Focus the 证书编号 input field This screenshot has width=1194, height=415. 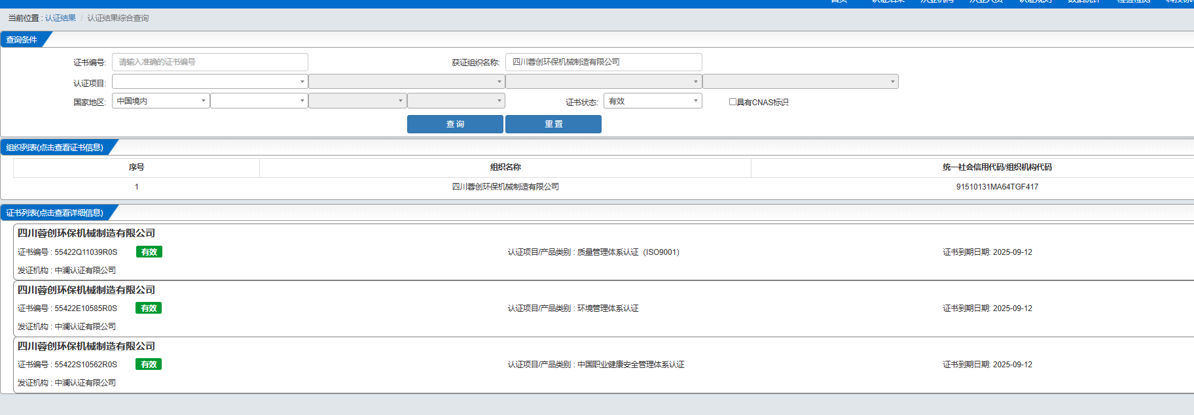(210, 62)
